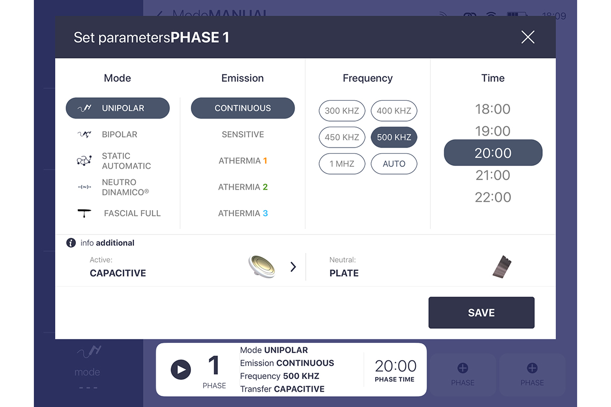Select the Neutro Dinamico mode icon
The image size is (611, 407).
pos(84,187)
